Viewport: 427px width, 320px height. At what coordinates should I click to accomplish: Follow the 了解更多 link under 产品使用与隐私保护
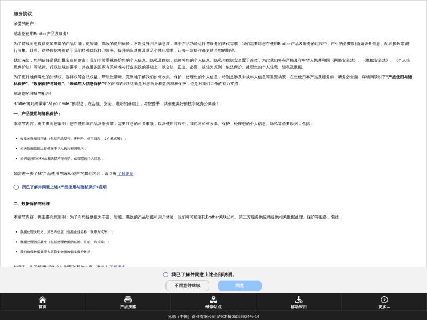coord(125,174)
